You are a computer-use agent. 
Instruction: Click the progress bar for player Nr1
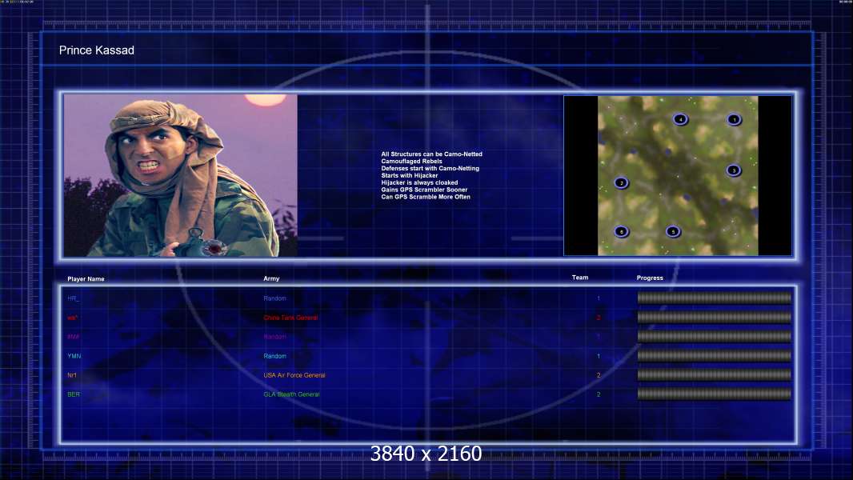point(715,374)
